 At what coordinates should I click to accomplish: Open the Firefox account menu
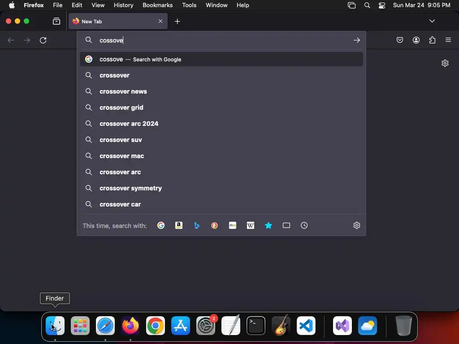click(416, 40)
